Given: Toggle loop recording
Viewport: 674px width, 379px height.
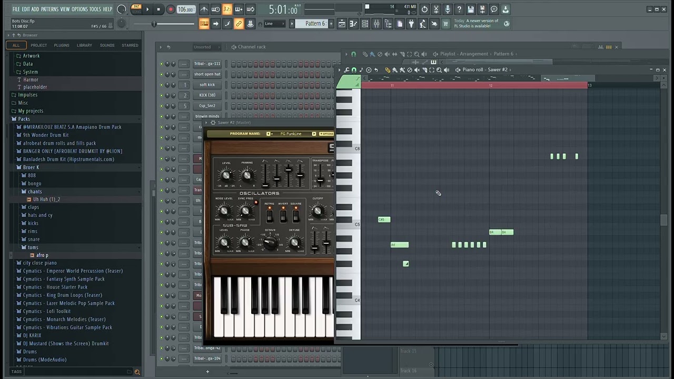Looking at the screenshot, I should (x=250, y=9).
